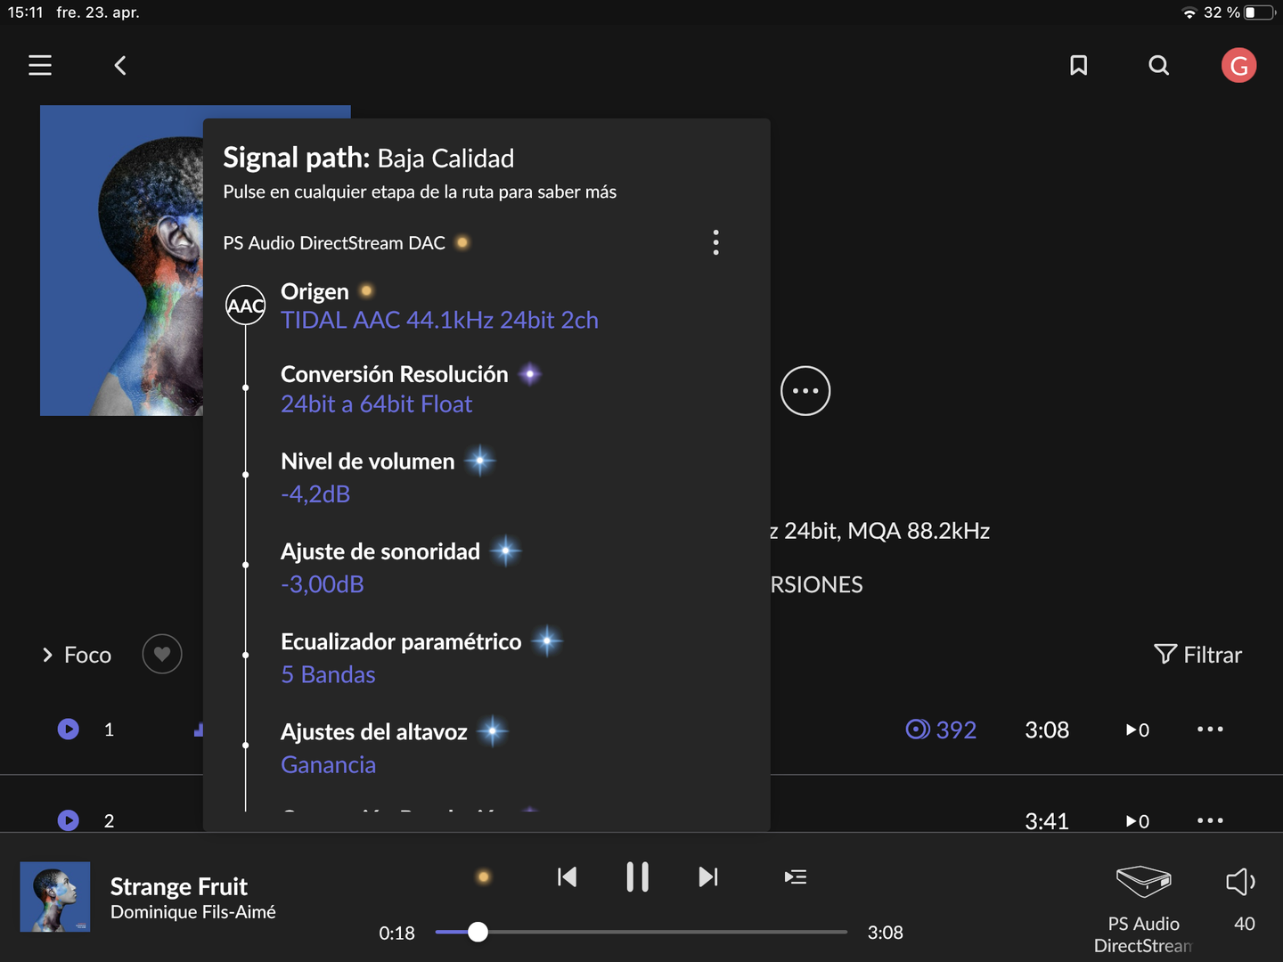
Task: Open the hamburger navigation menu
Action: [x=40, y=65]
